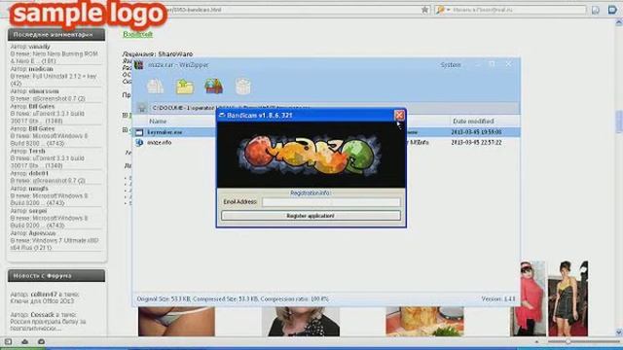
Task: Click the page icon right of the browser search field
Action: [x=595, y=10]
